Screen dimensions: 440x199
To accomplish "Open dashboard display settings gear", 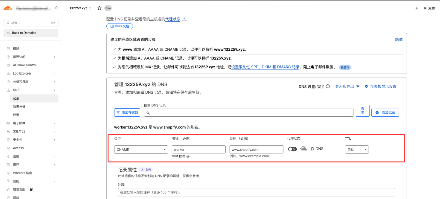I will [366, 86].
